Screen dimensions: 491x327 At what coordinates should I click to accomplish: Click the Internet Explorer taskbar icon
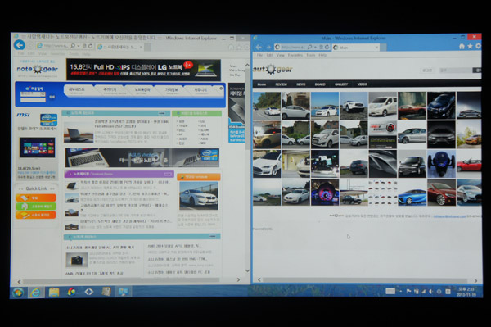tap(36, 293)
